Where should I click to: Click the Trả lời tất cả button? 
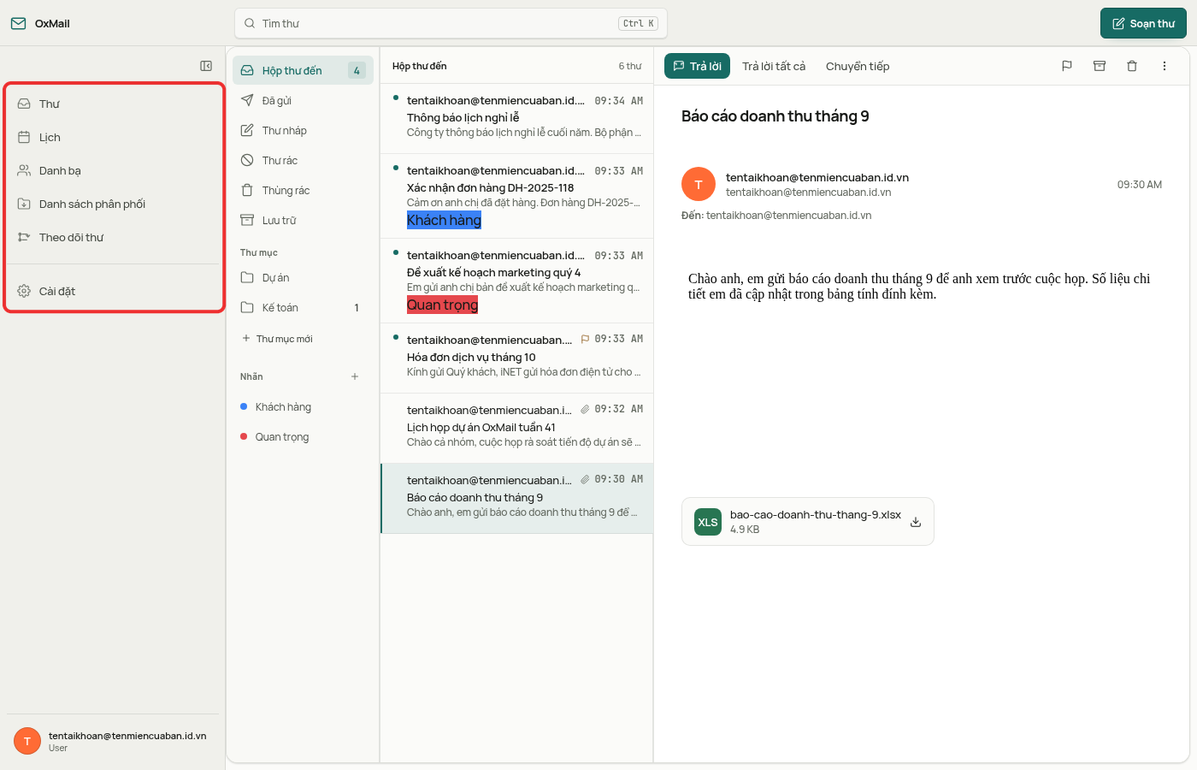(774, 66)
